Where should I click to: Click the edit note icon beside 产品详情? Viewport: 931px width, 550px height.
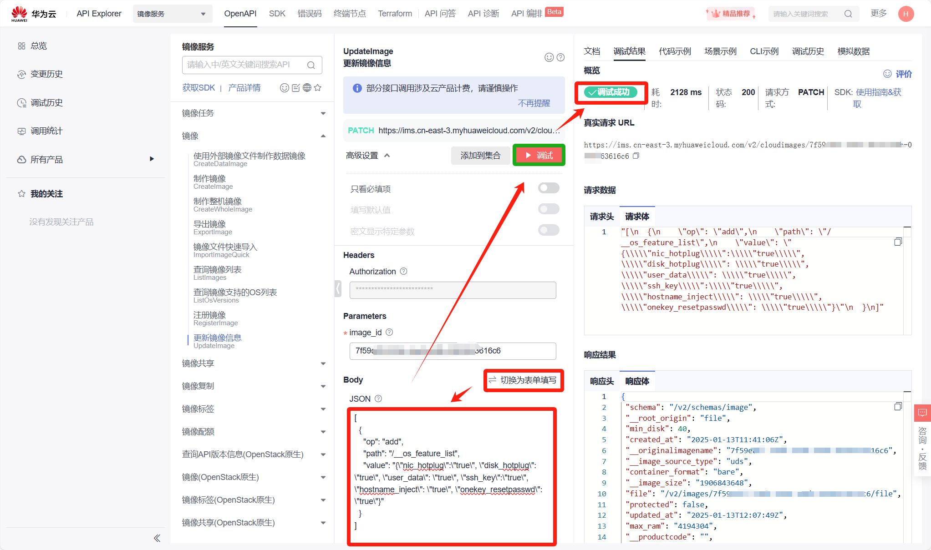pos(296,88)
